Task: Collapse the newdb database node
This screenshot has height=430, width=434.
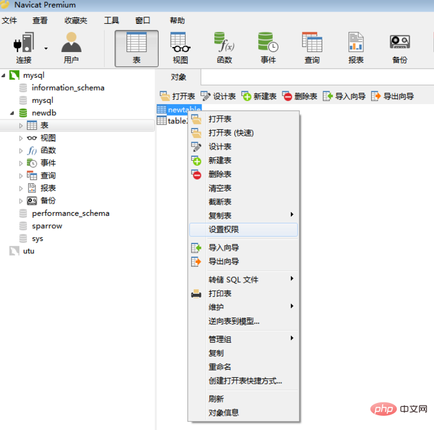Action: (12, 113)
